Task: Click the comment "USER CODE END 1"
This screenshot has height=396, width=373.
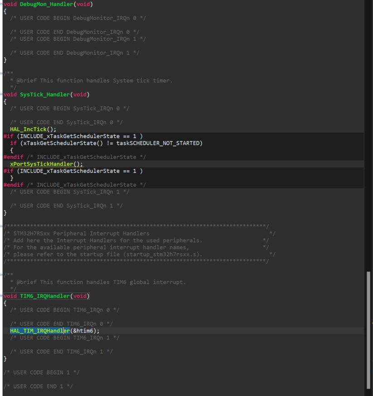Action: pyautogui.click(x=38, y=386)
